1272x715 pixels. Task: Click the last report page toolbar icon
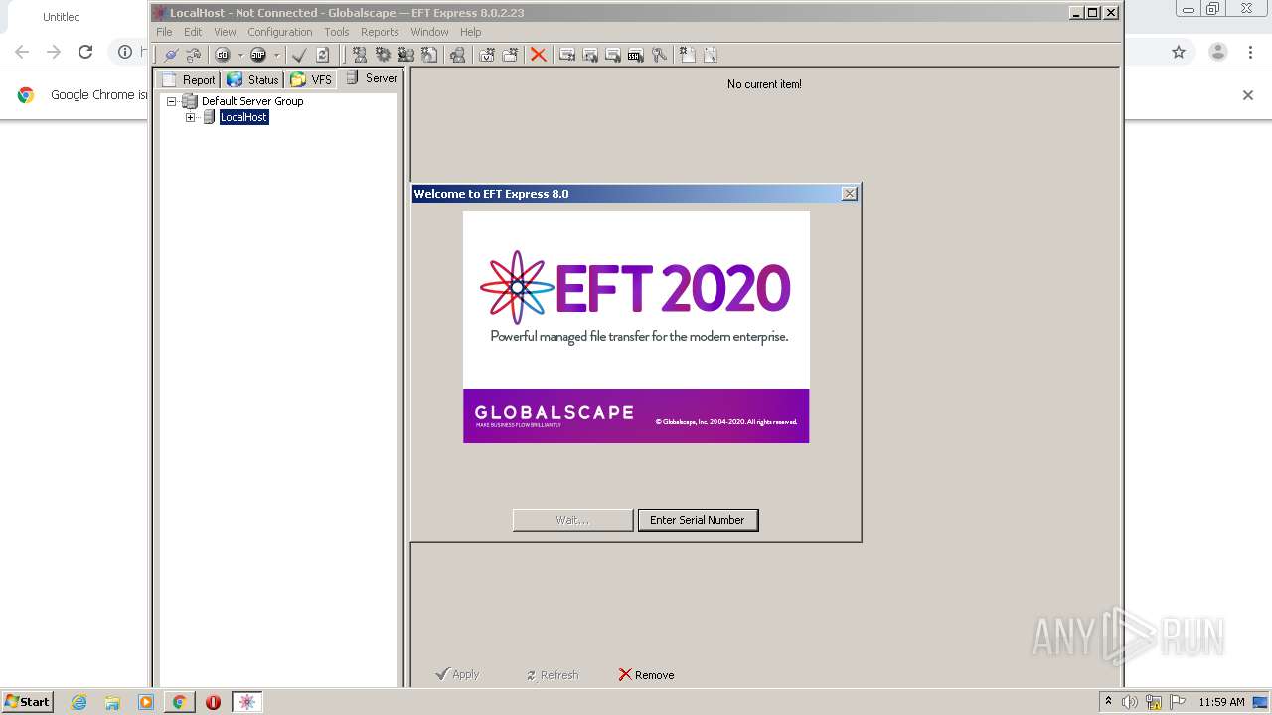pos(711,55)
